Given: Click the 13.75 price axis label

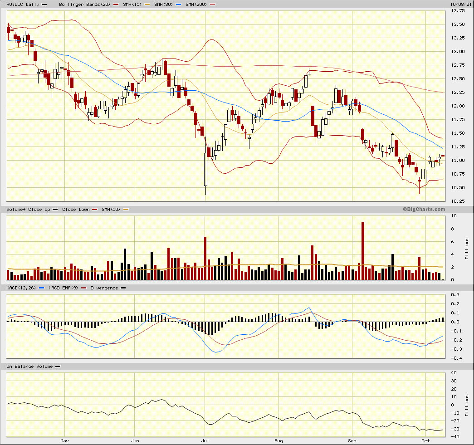Looking at the screenshot, I should tap(458, 10).
